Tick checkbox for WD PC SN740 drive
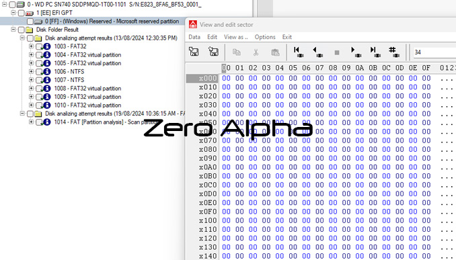The height and width of the screenshot is (260, 456). click(12, 4)
